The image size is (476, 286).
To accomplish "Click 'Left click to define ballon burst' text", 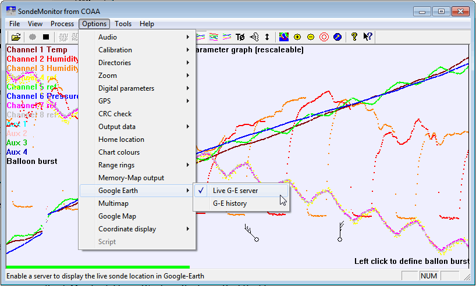I will 412,262.
